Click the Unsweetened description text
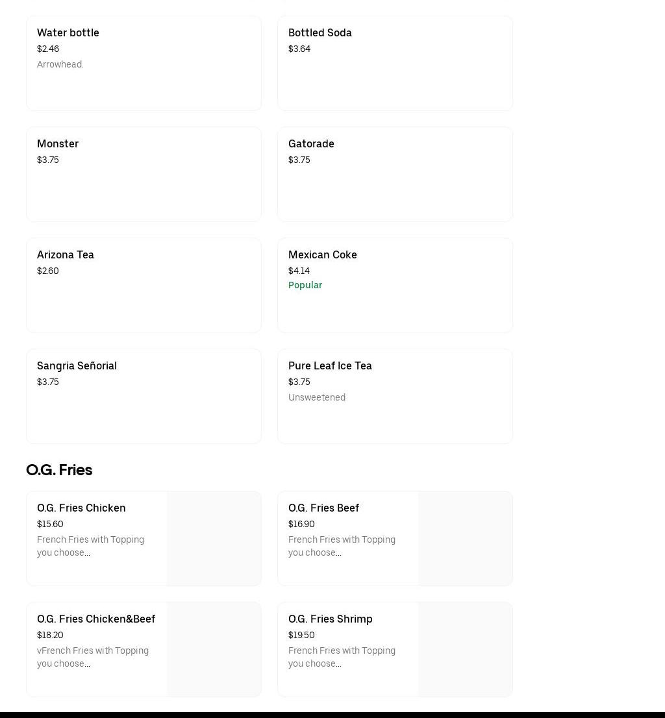Viewport: 665px width, 718px height. tap(317, 397)
